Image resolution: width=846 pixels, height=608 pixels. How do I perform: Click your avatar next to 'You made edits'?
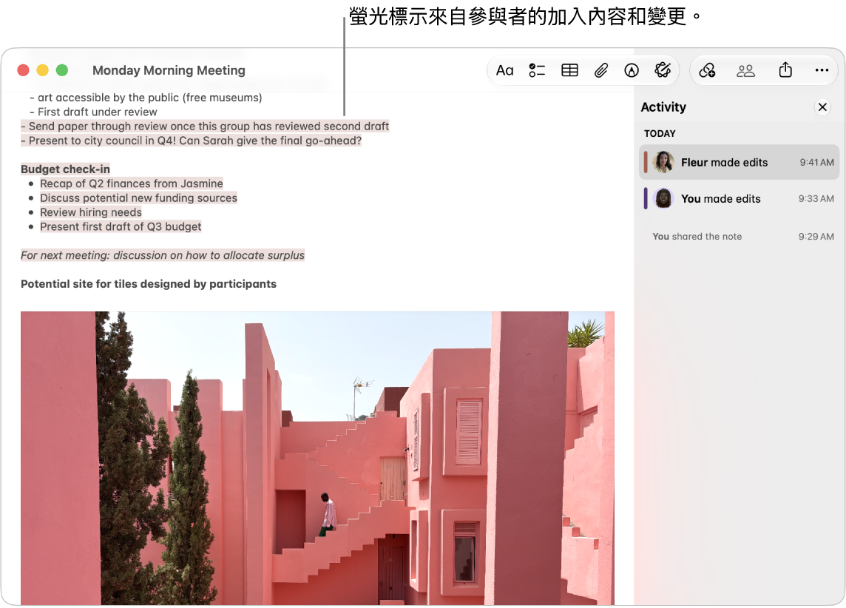(663, 198)
